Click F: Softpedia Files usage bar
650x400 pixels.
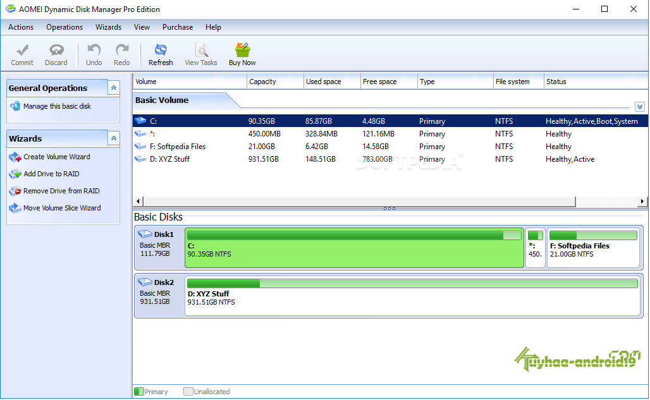tap(593, 236)
